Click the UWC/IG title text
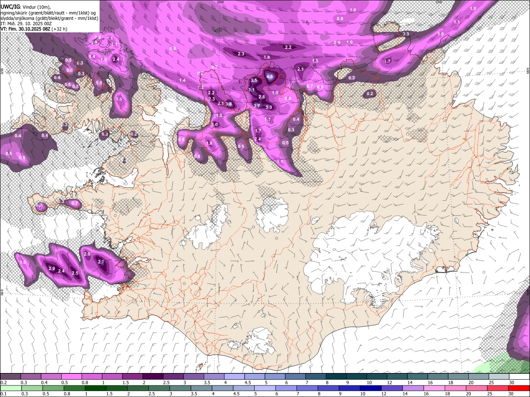The height and width of the screenshot is (397, 530). [x=10, y=7]
